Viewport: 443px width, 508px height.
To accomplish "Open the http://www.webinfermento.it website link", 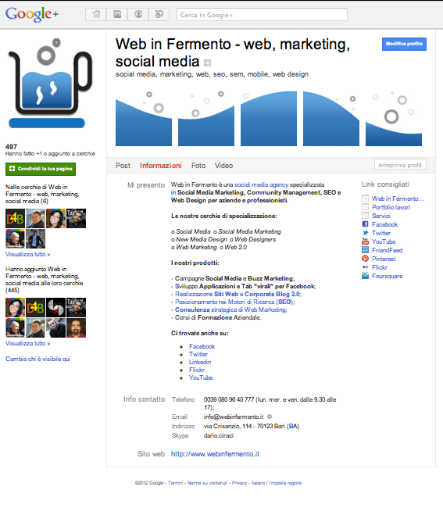I will [x=215, y=454].
